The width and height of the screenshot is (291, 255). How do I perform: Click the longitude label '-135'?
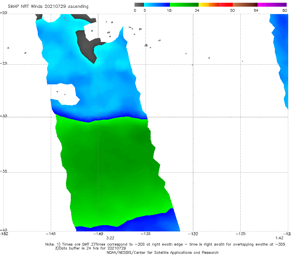click(x=145, y=234)
